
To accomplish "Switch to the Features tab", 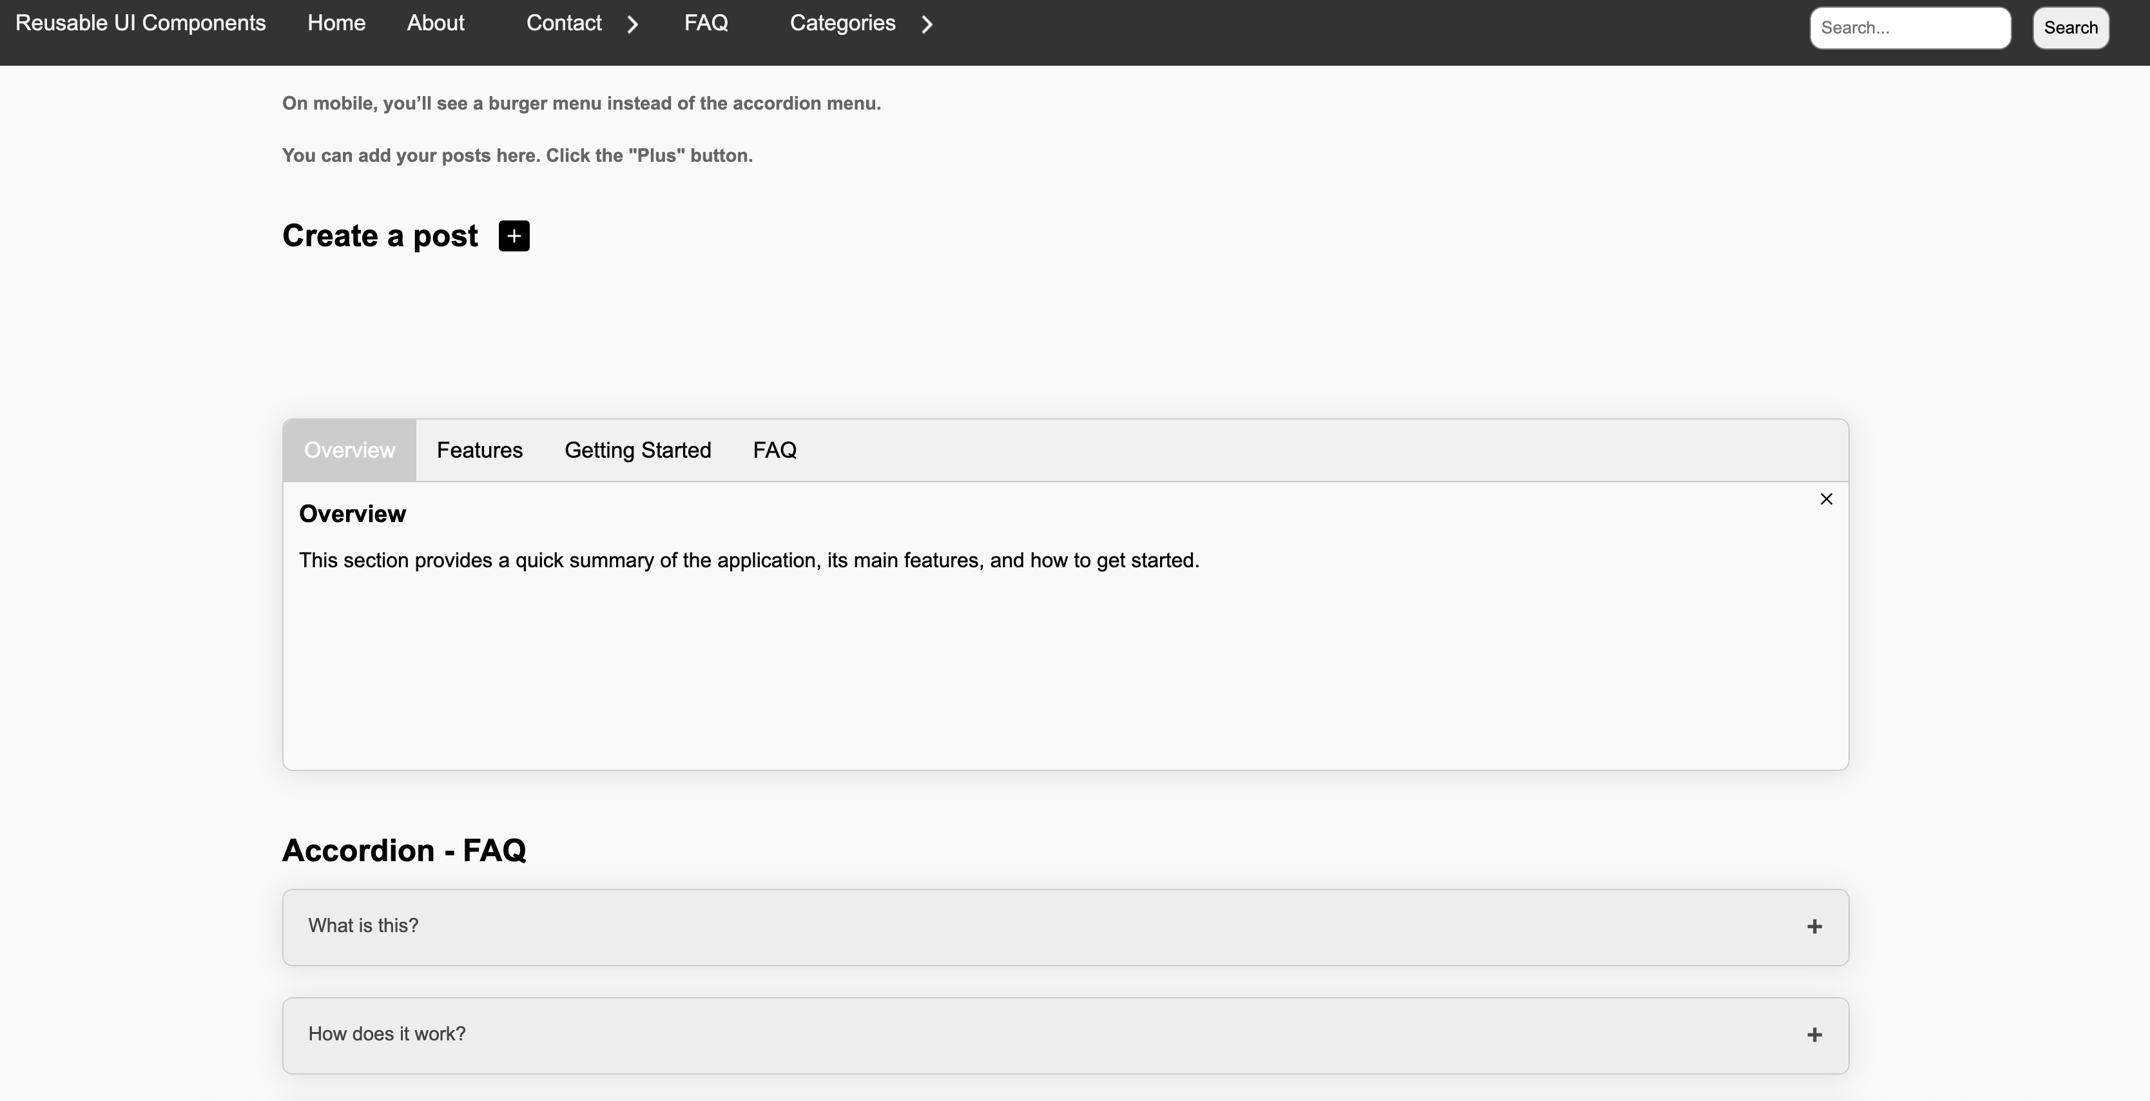I will (x=479, y=451).
